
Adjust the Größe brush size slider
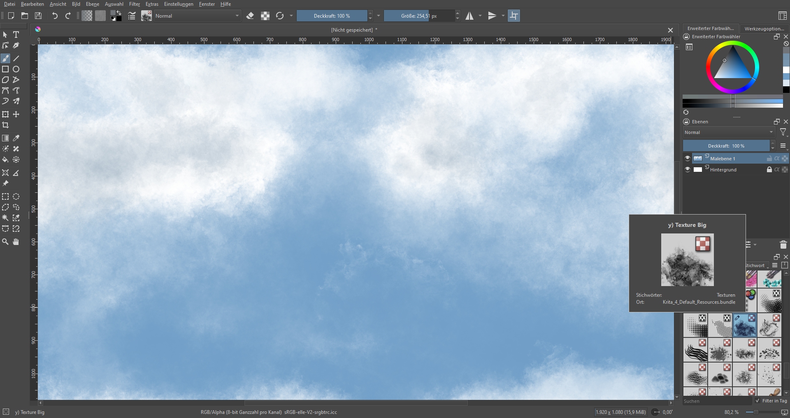419,16
